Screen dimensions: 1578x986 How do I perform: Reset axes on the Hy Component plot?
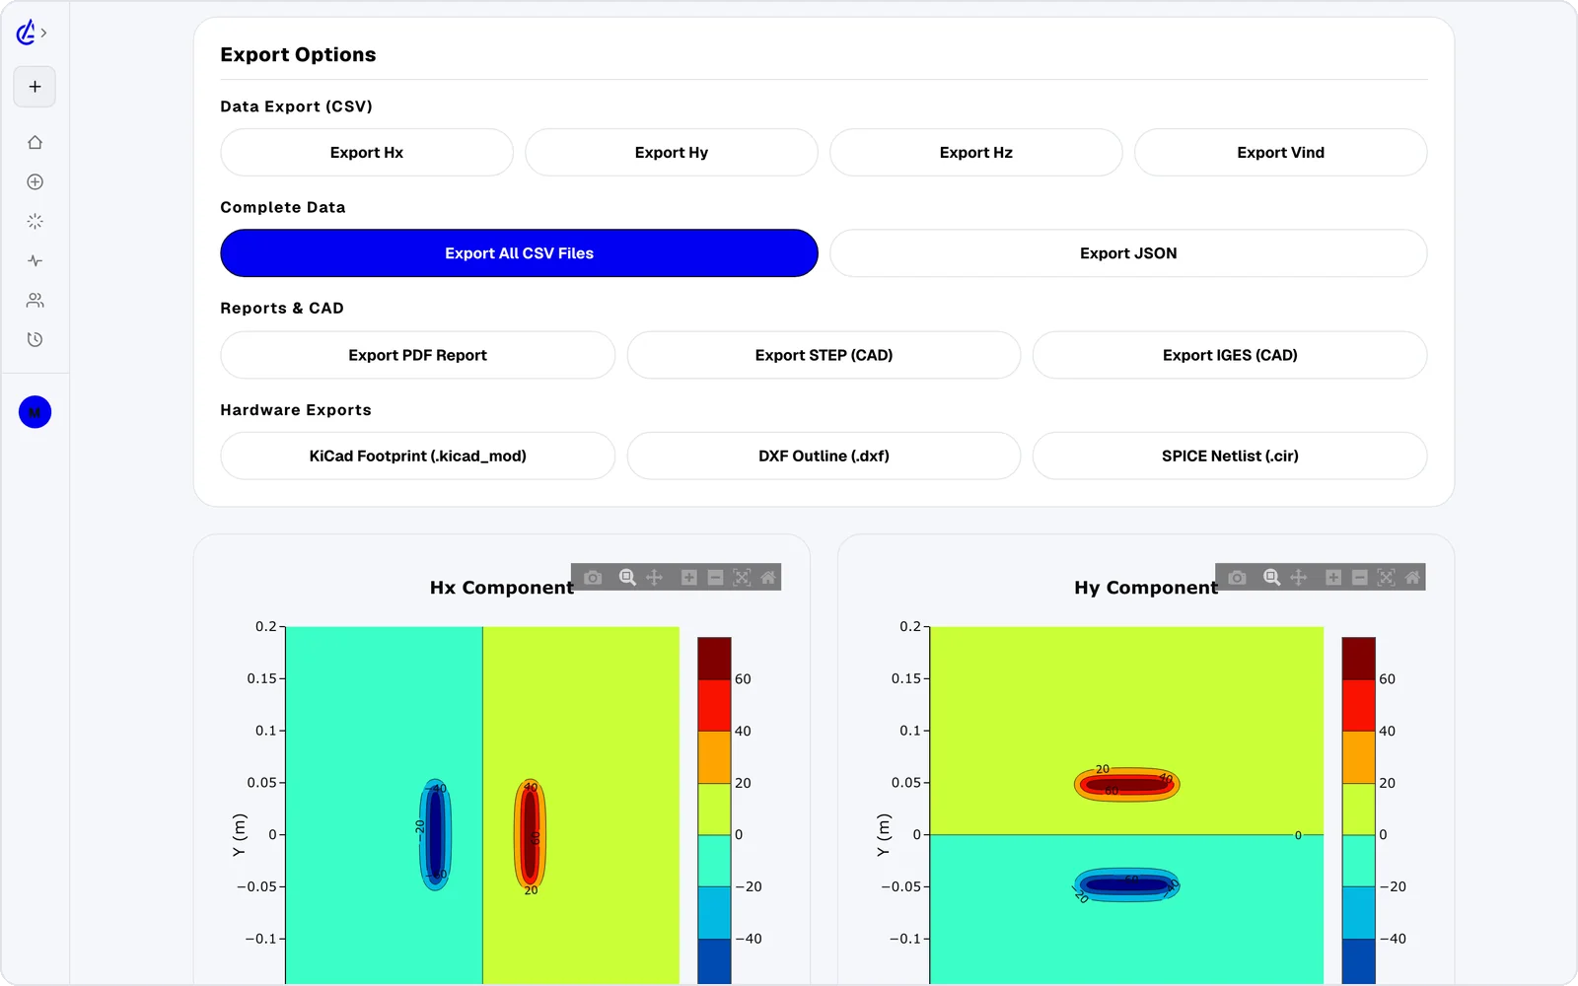pyautogui.click(x=1412, y=577)
